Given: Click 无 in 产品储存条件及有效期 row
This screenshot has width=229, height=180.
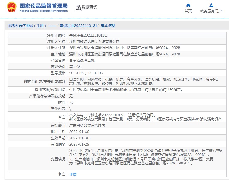Looking at the screenshot, I should click(x=71, y=96).
